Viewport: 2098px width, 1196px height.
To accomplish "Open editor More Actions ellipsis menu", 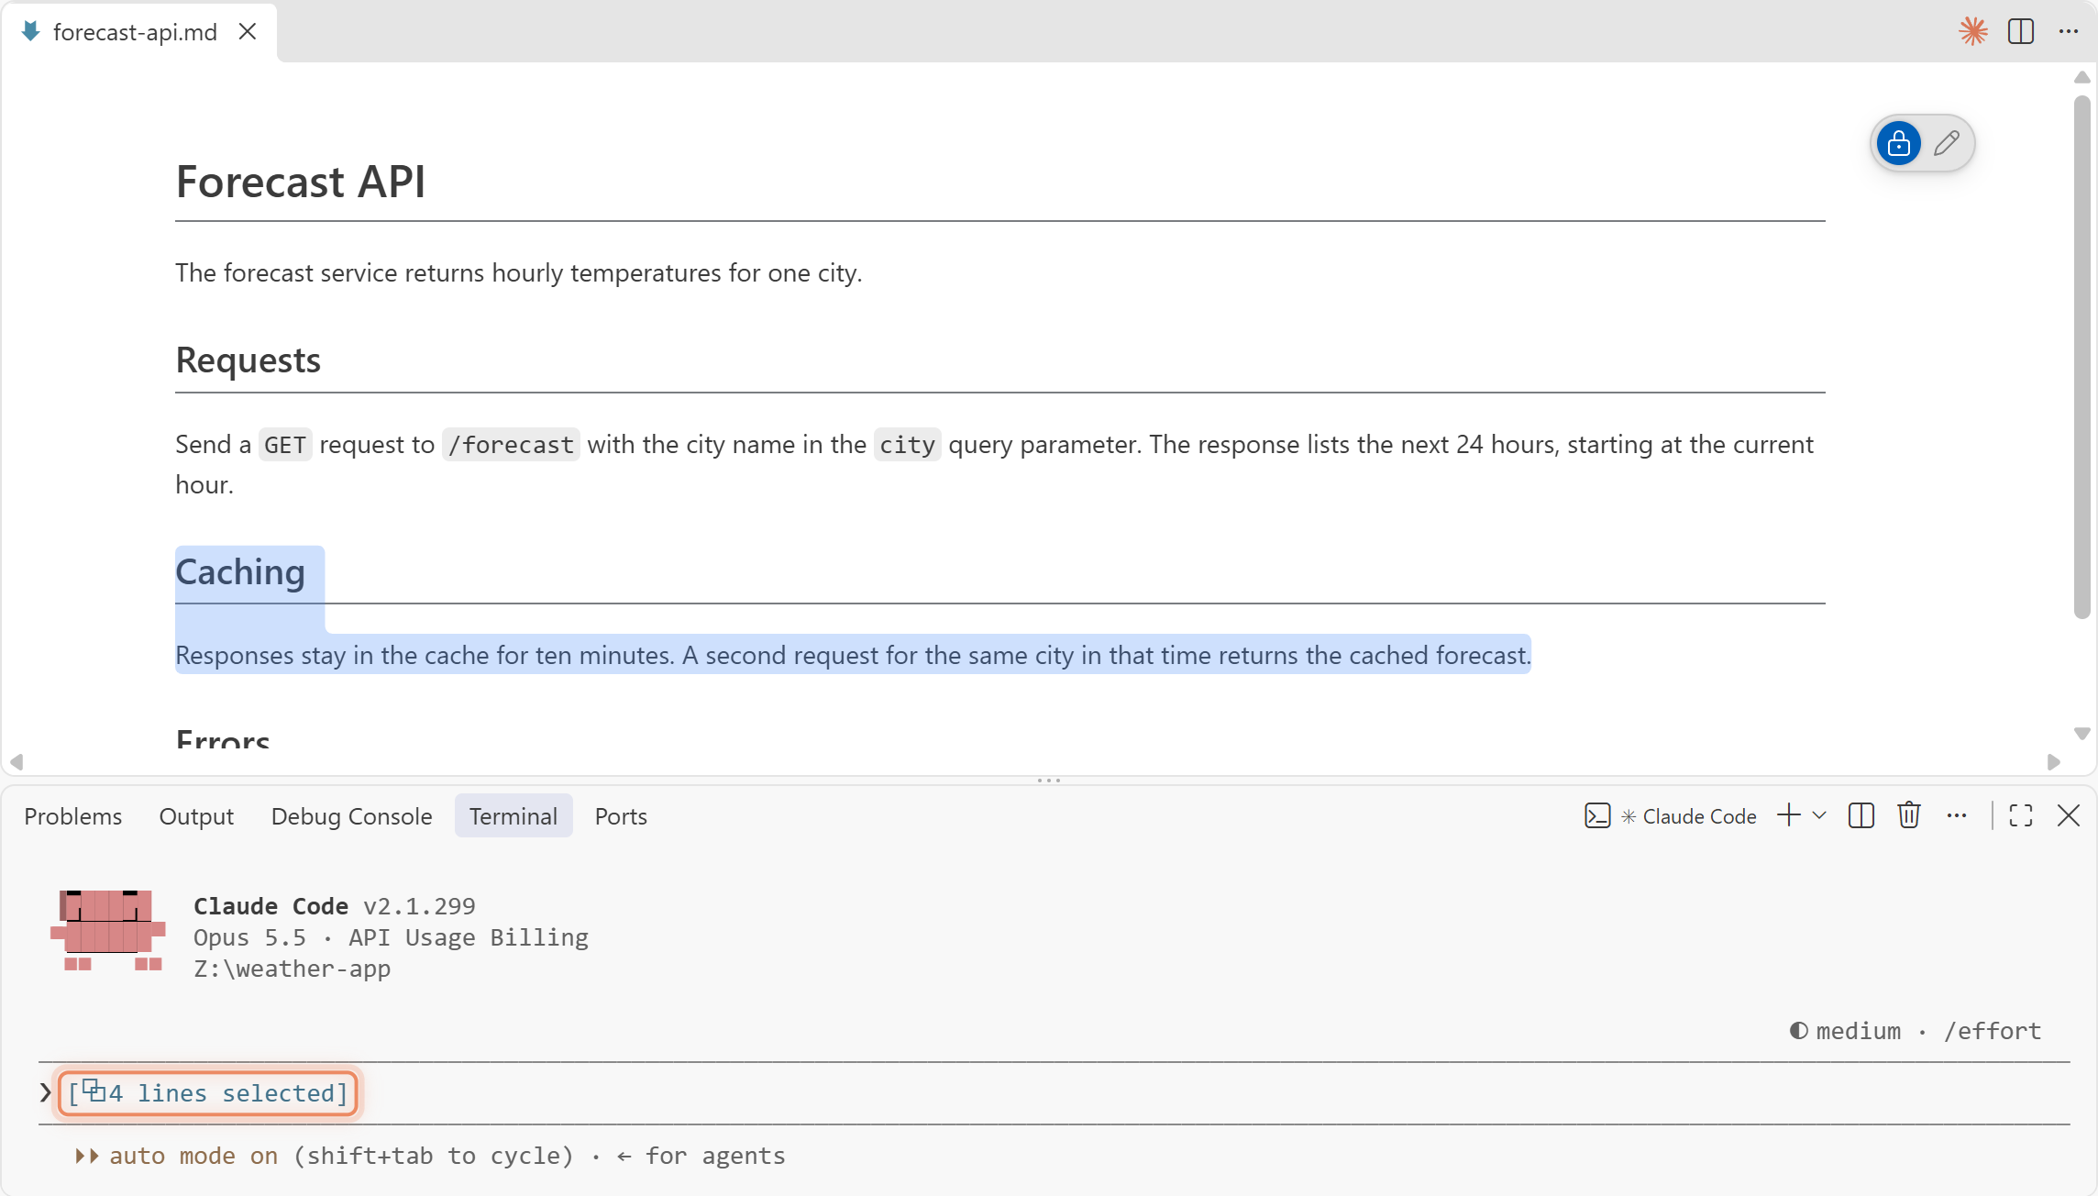I will click(x=2069, y=31).
